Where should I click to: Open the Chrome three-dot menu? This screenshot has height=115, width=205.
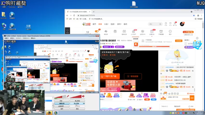tap(202, 15)
